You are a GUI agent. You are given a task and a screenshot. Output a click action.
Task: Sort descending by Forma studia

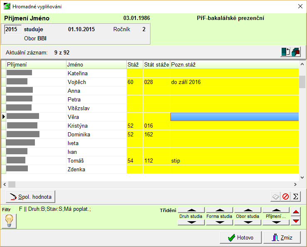pos(219,222)
